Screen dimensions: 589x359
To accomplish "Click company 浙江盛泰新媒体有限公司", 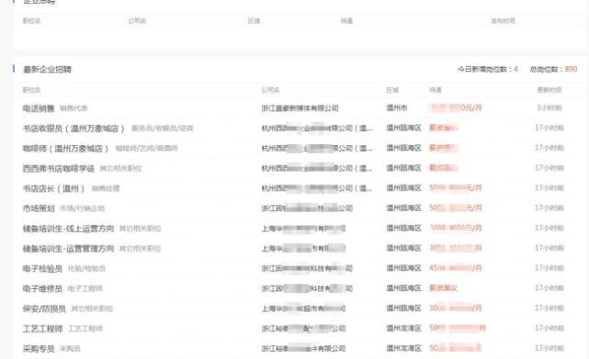I will [300, 108].
